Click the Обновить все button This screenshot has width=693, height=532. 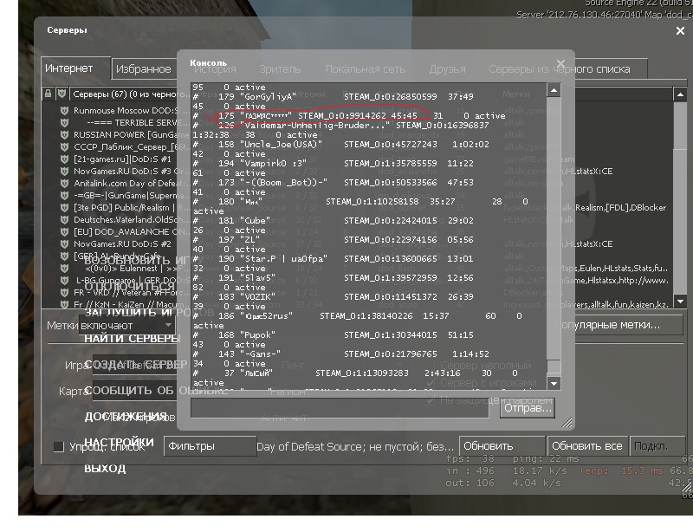pos(588,446)
